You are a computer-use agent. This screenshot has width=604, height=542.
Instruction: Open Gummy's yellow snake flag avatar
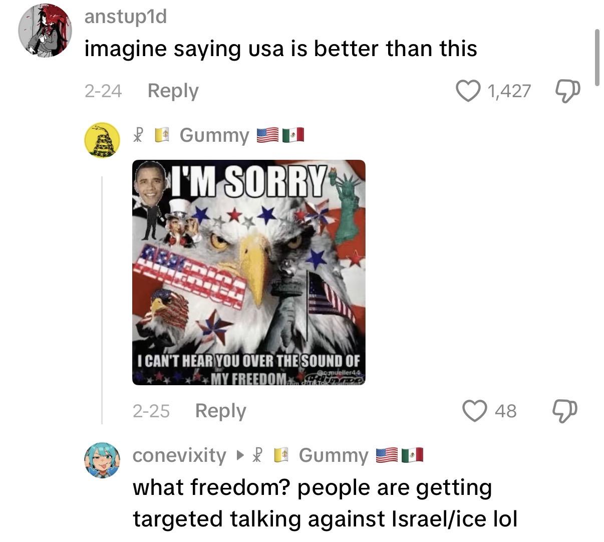click(x=102, y=140)
